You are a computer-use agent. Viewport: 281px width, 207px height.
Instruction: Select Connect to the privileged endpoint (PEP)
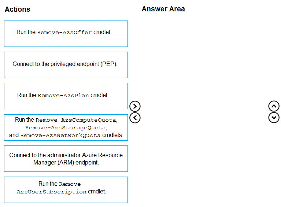point(66,65)
